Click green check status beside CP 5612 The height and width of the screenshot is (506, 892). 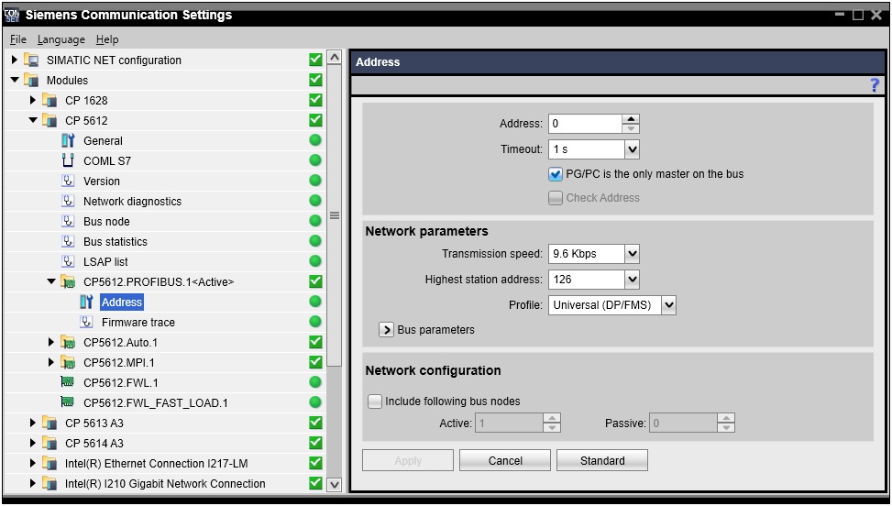[315, 120]
